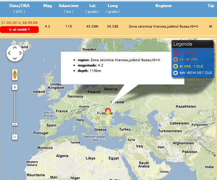Click the magnitude: 4.2 line in the popup
Viewport: 217px width, 180px height.
90,65
